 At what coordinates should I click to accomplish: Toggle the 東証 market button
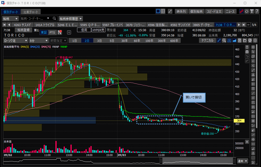(x=44, y=32)
